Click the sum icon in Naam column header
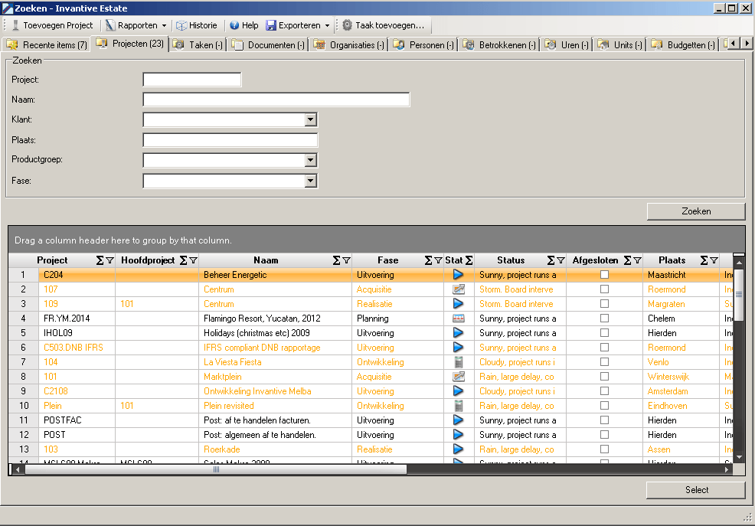Viewport: 755px width, 526px height. (337, 260)
